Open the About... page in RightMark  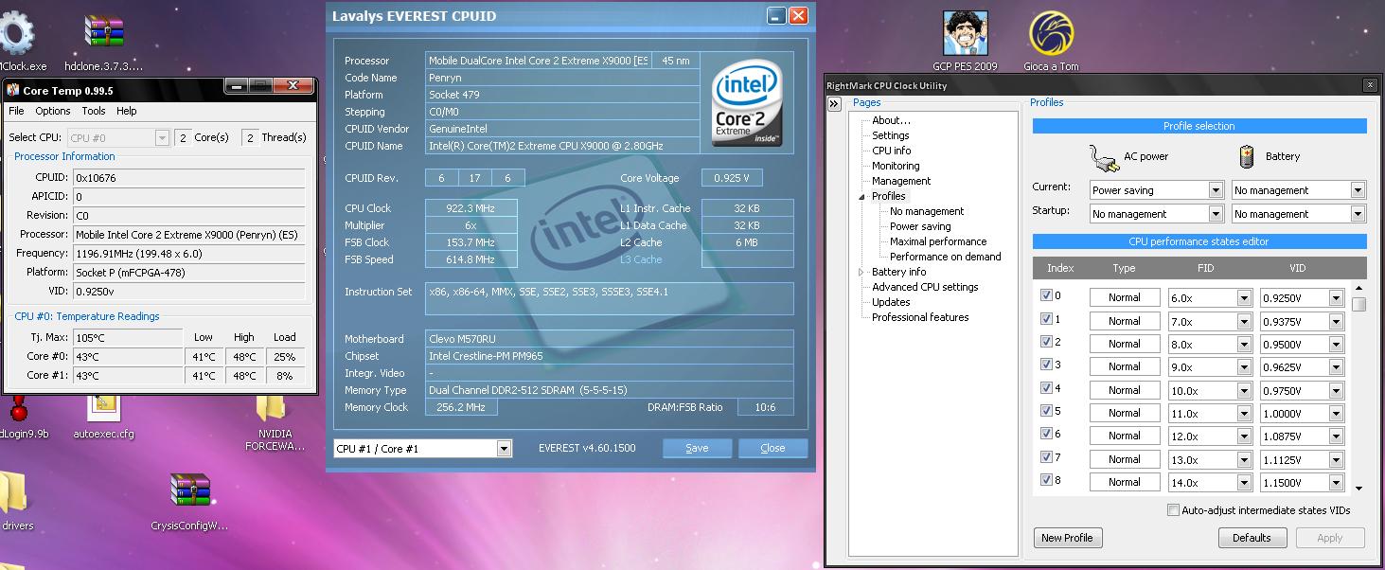coord(891,120)
